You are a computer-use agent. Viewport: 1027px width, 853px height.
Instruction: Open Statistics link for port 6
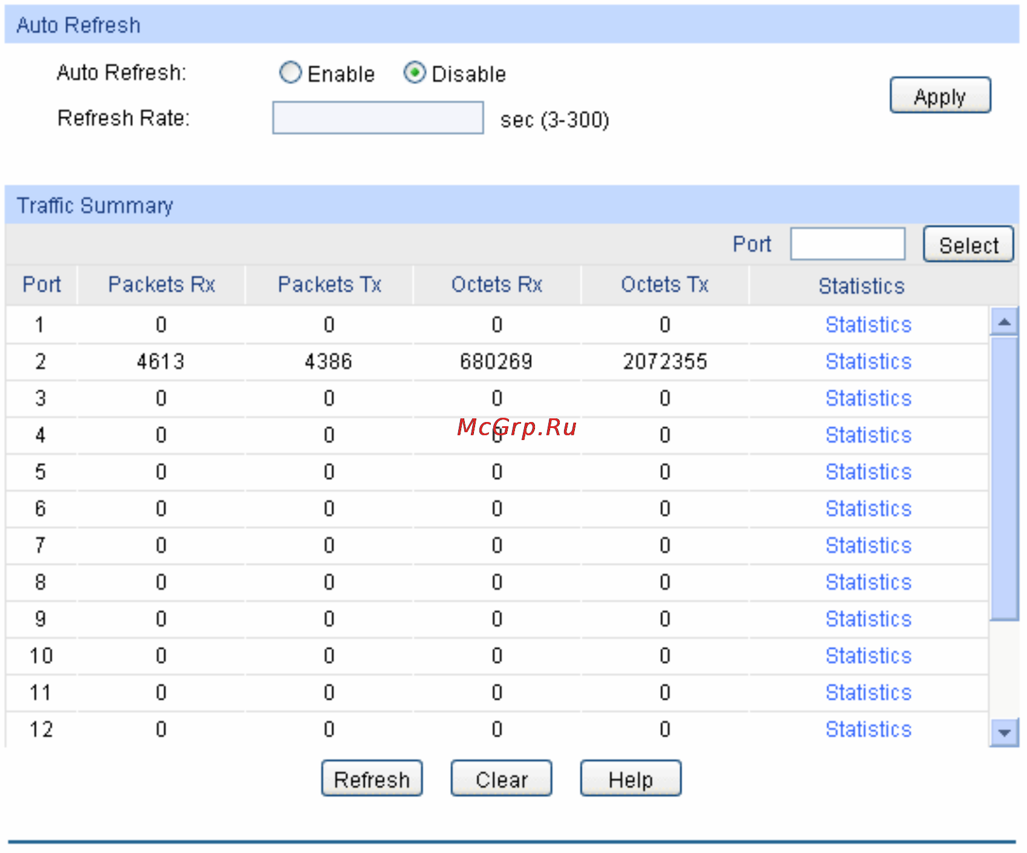coord(868,509)
